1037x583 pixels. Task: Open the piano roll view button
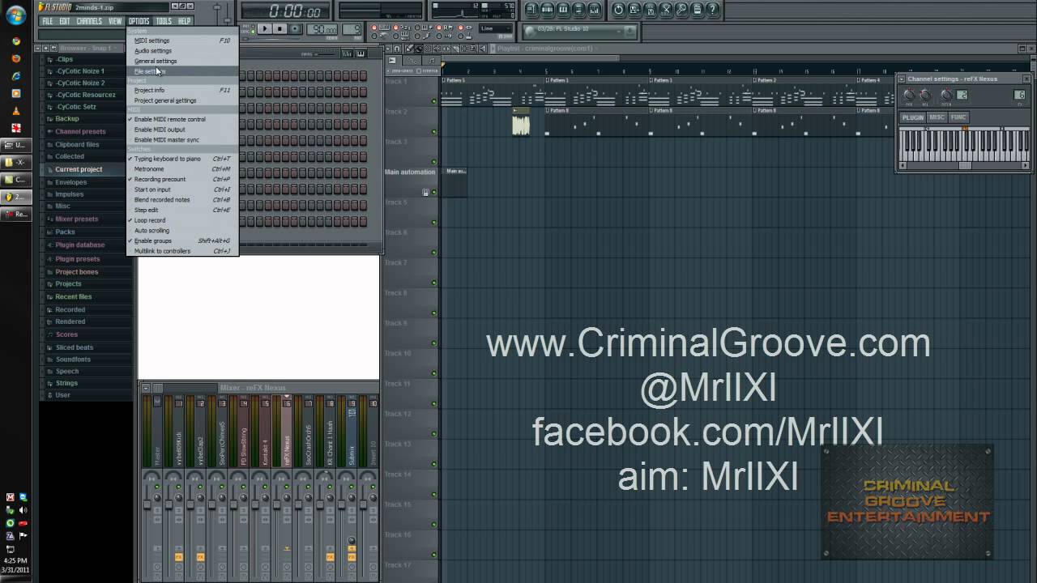pos(563,10)
